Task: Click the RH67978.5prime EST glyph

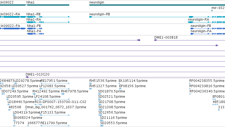Action: pyautogui.click(x=63, y=94)
